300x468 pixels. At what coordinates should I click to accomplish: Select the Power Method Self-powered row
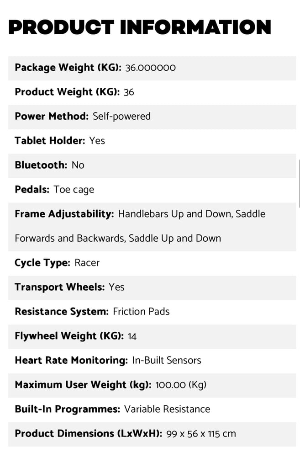coord(152,117)
